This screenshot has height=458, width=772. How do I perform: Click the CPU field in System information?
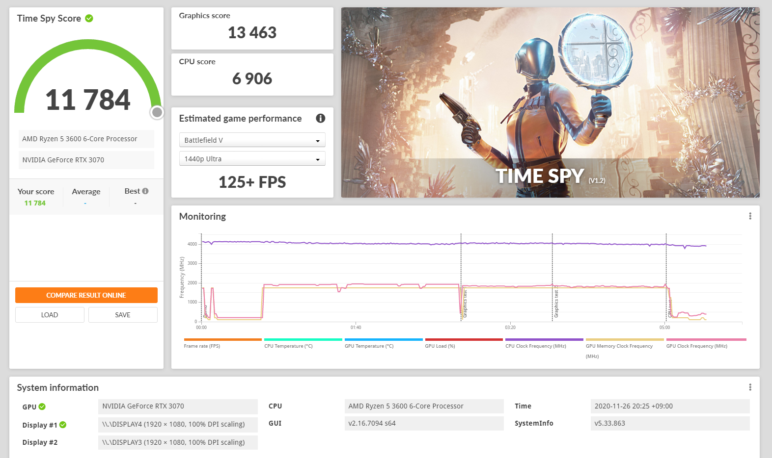point(424,406)
